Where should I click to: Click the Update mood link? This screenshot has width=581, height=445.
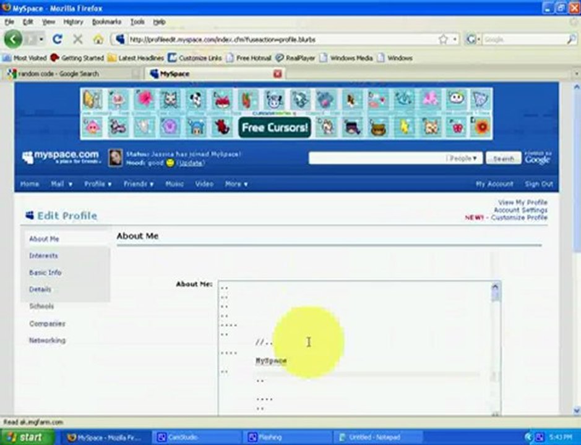[191, 163]
